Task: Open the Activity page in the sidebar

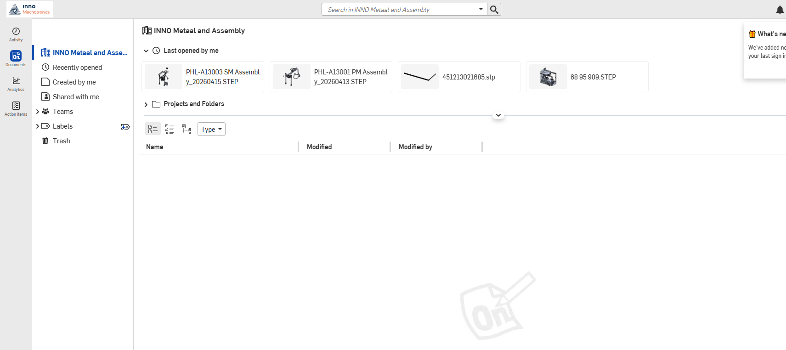Action: (16, 34)
